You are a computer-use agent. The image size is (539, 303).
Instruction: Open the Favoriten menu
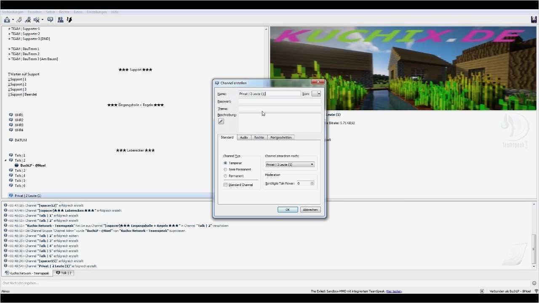coord(35,12)
